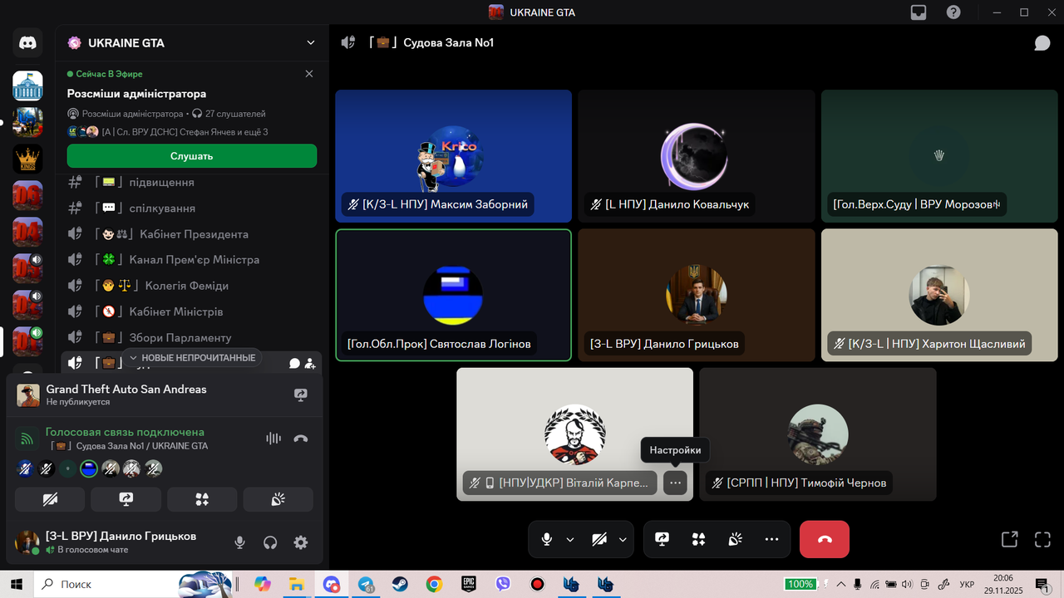Open more options in the call bar

pos(771,539)
